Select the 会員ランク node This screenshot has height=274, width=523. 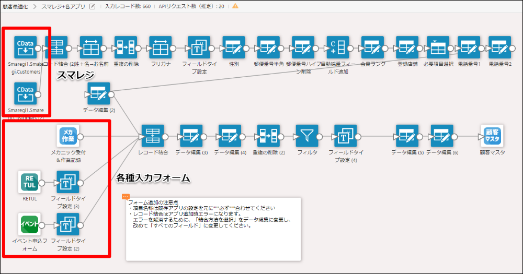[372, 47]
